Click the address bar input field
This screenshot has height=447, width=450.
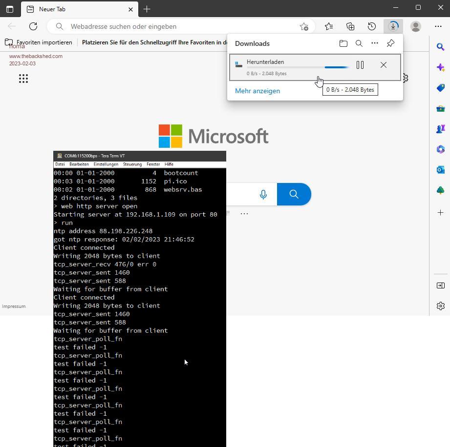tap(181, 26)
